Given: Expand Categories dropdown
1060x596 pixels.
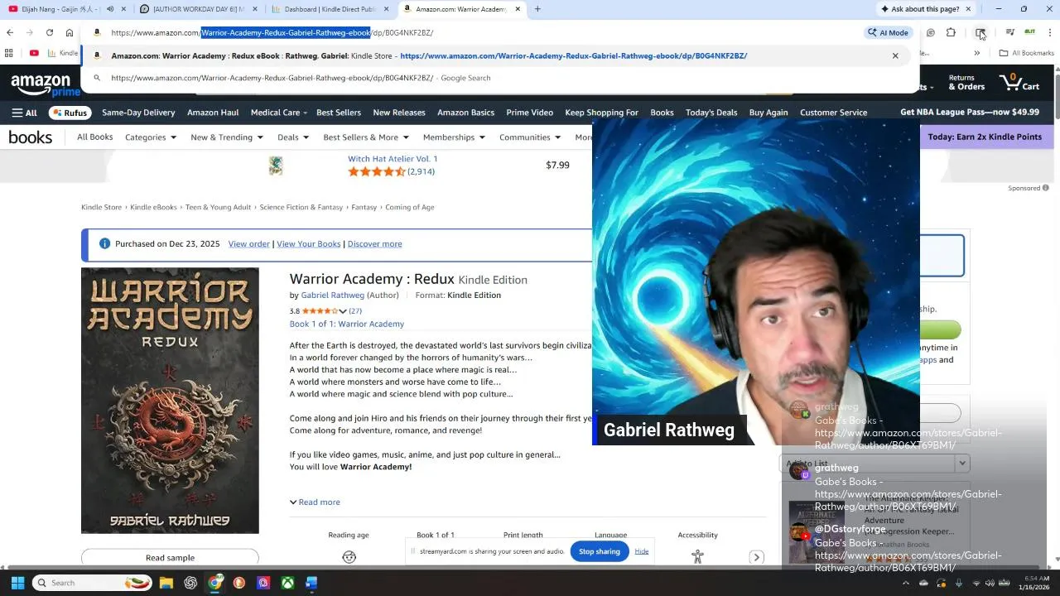Looking at the screenshot, I should coord(151,137).
